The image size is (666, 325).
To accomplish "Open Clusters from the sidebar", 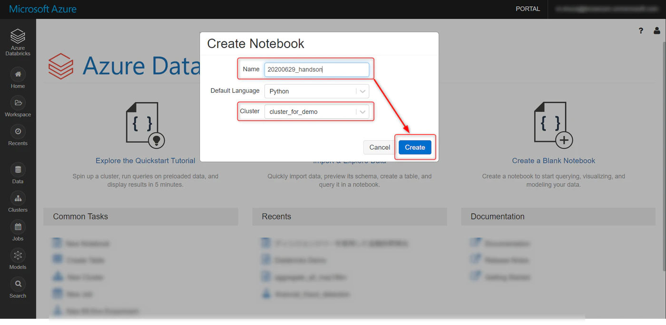I will (x=18, y=198).
